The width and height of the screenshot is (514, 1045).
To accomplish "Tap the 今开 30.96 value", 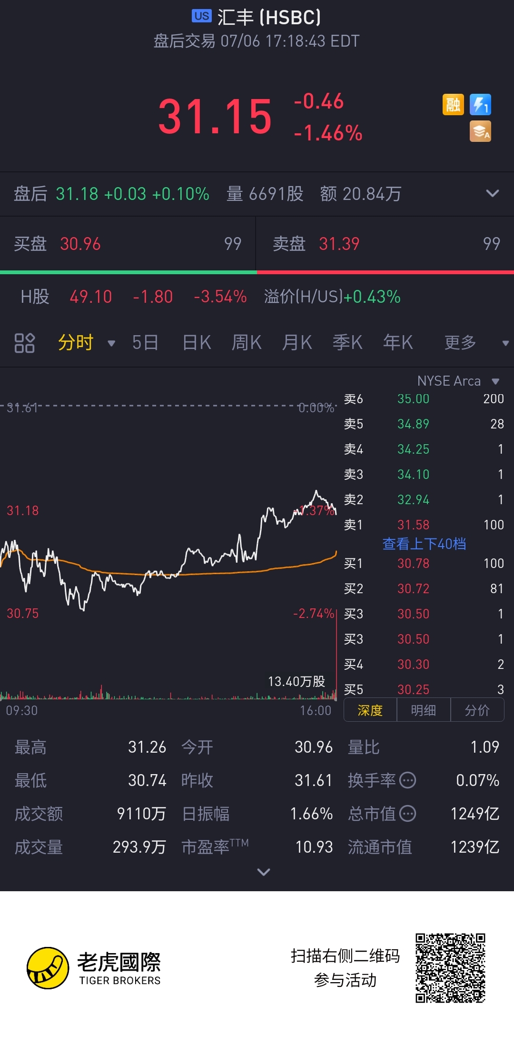I will point(314,747).
